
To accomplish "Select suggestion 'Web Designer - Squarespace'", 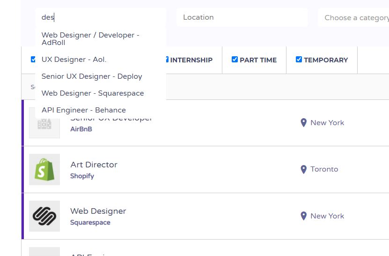I will [x=101, y=93].
